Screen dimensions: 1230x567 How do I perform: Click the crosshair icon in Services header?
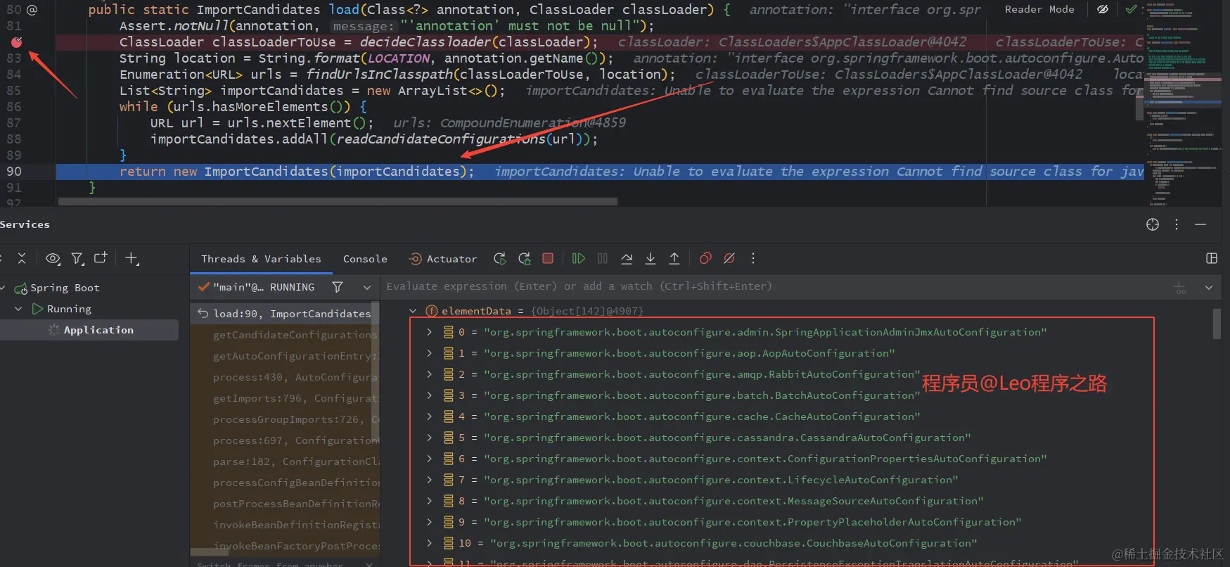click(x=1153, y=224)
